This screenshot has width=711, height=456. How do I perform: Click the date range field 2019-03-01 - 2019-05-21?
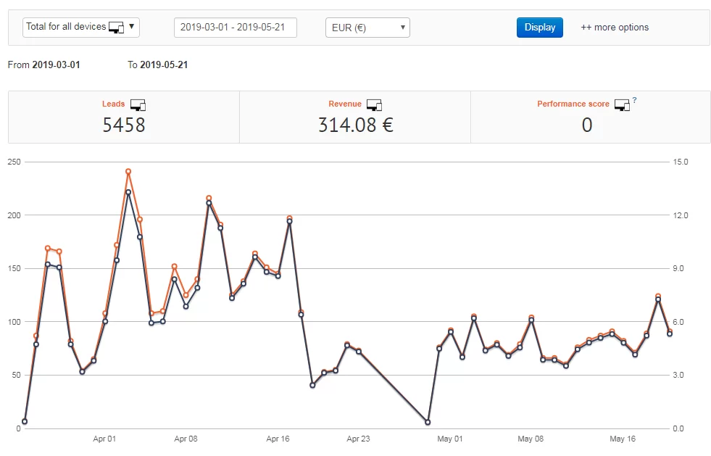(x=236, y=28)
